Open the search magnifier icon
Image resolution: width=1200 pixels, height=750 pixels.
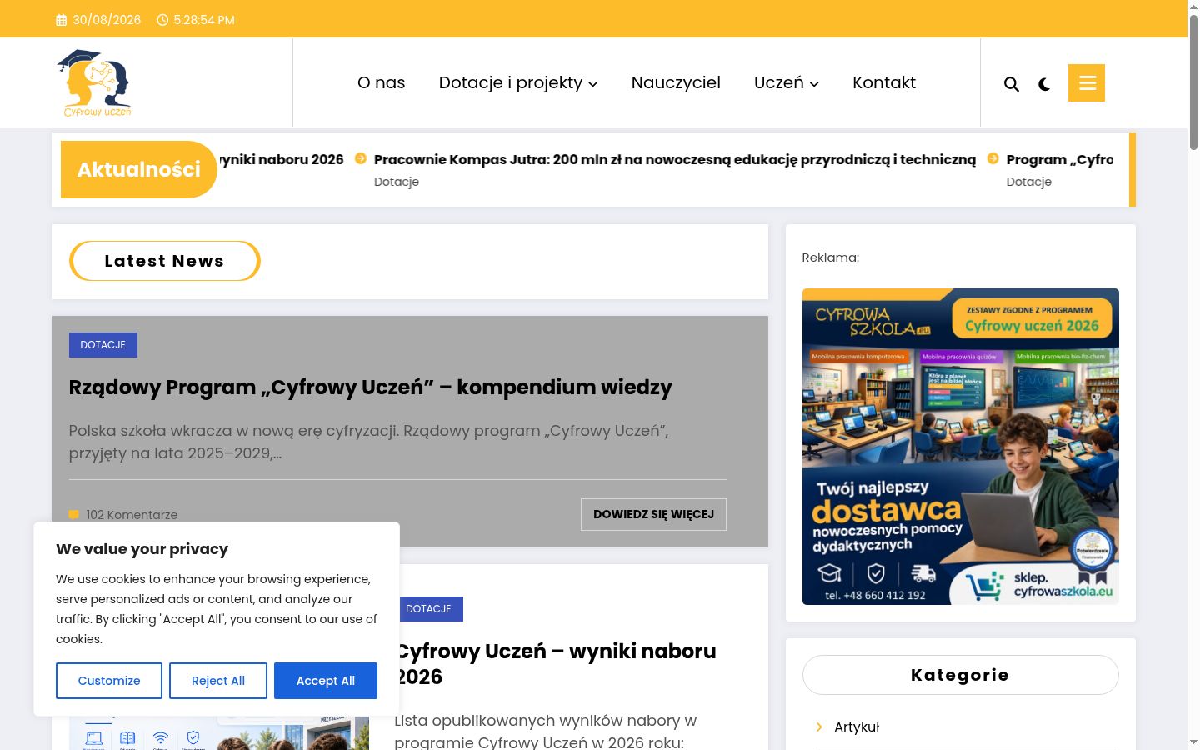(1012, 84)
